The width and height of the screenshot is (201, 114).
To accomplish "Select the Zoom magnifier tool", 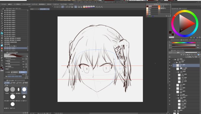I will click(2, 11).
